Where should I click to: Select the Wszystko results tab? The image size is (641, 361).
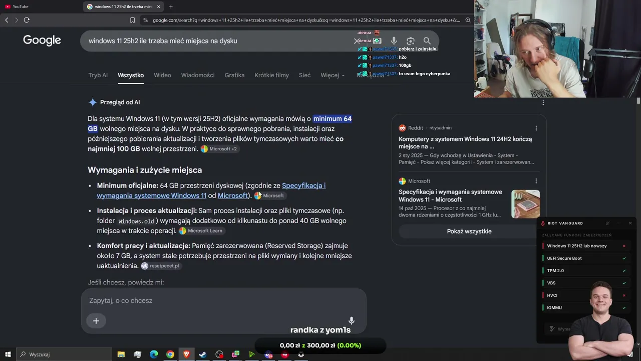coord(131,75)
